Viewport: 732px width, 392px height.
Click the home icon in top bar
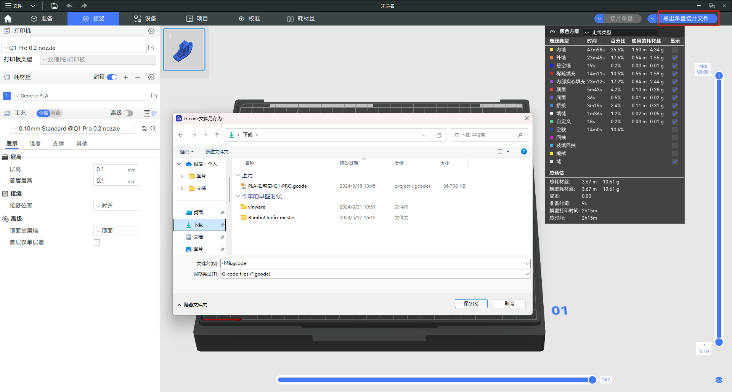click(8, 19)
